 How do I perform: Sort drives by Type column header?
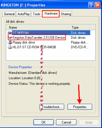click(79, 28)
